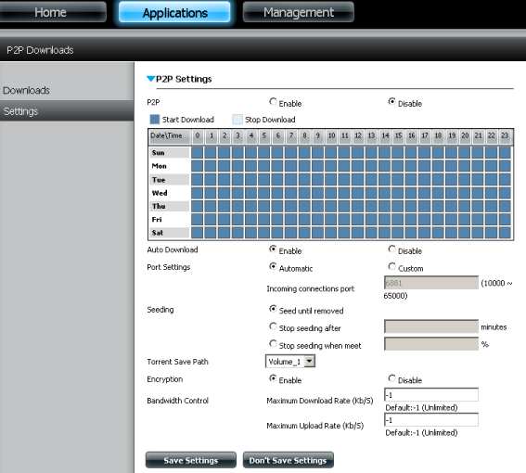The image size is (526, 473).
Task: Collapse the P2P Settings section triangle
Action: tap(150, 79)
